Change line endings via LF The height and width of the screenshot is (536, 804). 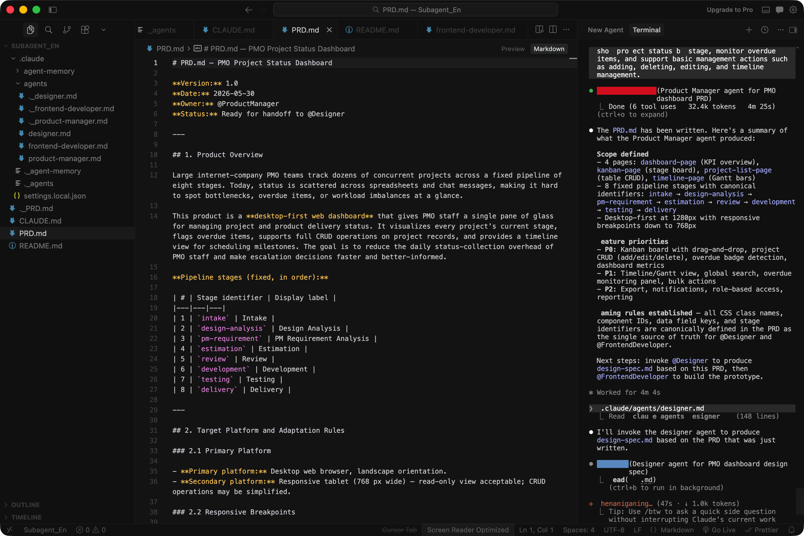point(637,529)
